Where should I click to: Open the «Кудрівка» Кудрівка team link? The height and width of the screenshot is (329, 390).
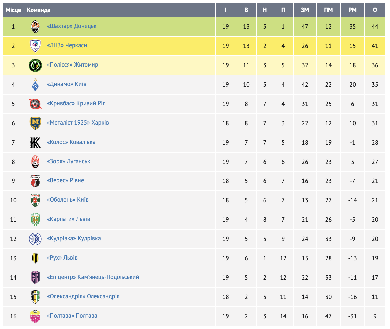[74, 238]
